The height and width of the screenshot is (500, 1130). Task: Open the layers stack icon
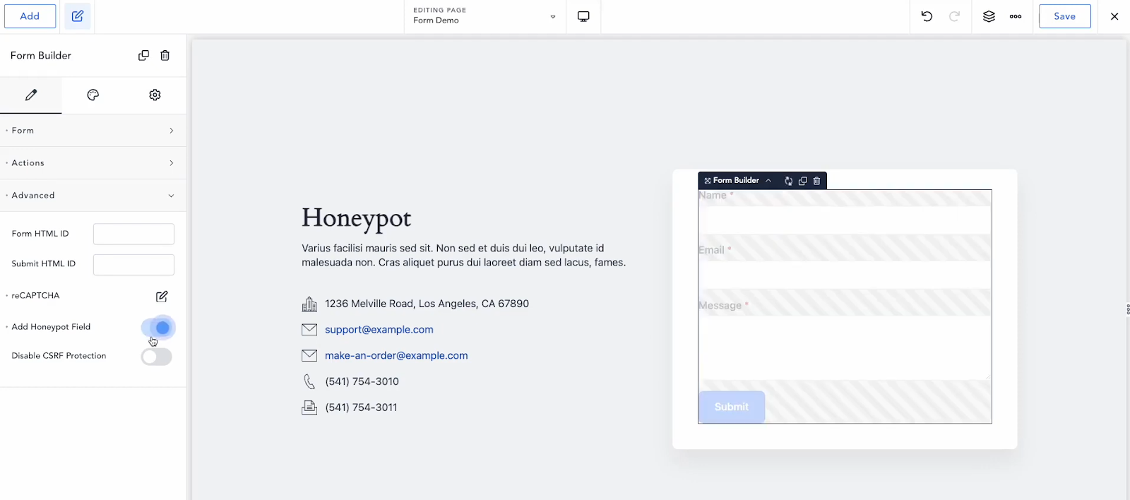point(989,16)
